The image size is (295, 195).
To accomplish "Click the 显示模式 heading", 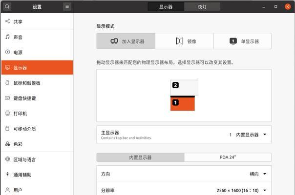I will coord(105,26).
